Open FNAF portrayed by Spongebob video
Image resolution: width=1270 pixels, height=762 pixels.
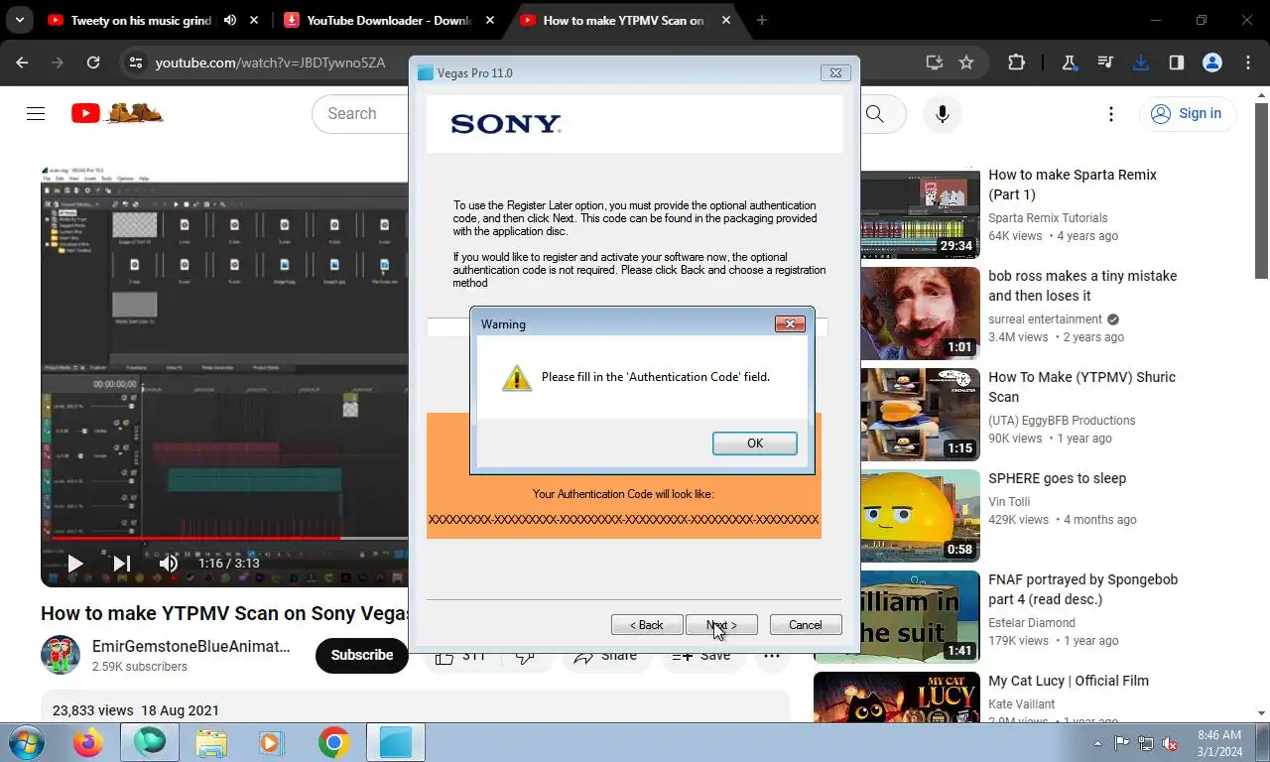coord(1082,589)
